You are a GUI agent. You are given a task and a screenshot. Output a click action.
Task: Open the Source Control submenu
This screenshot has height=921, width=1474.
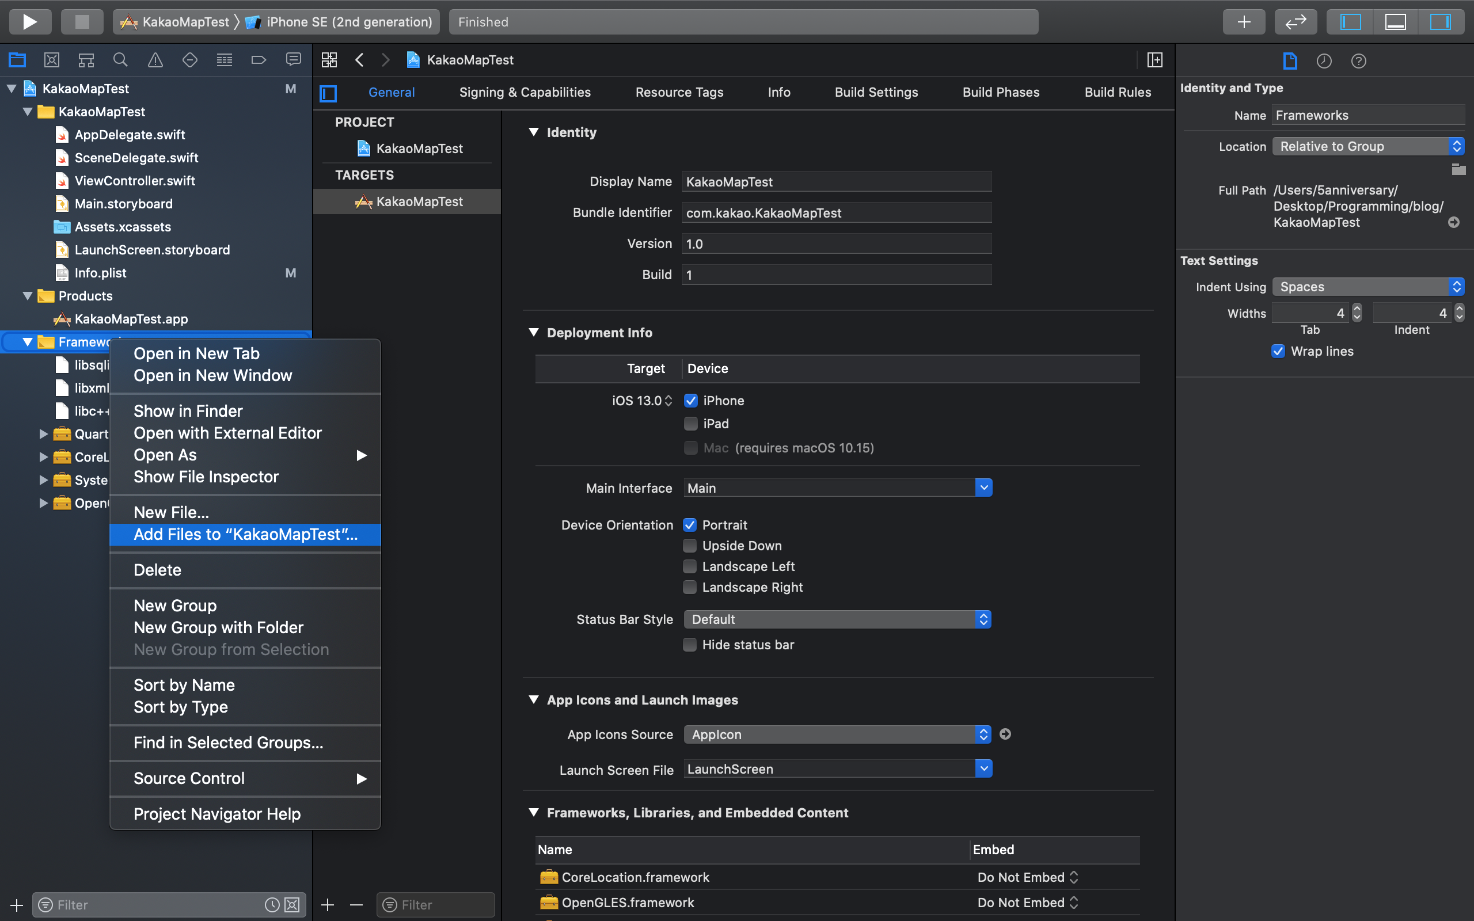(245, 778)
